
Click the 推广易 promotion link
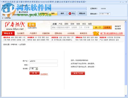point(111,33)
